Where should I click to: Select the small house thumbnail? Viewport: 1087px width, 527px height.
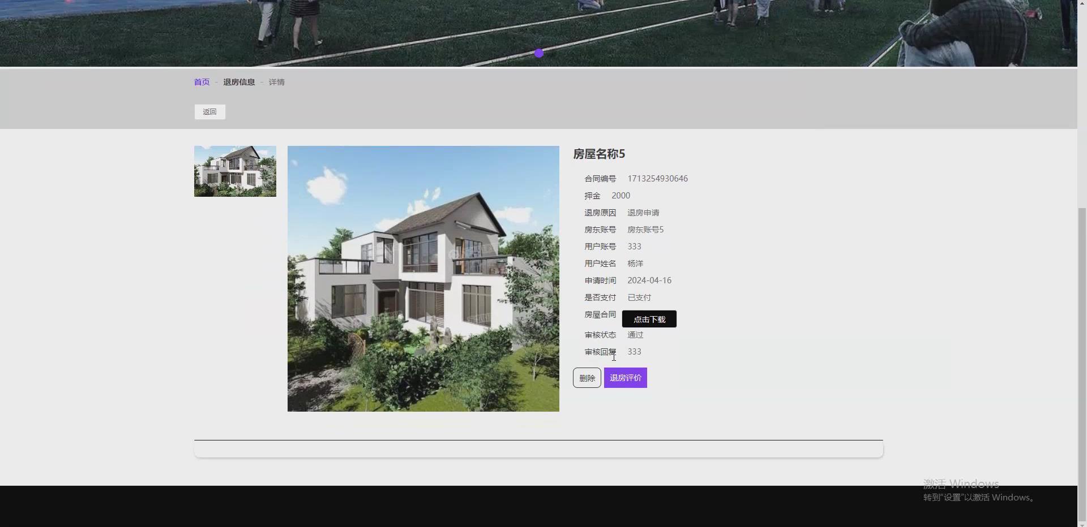[235, 171]
